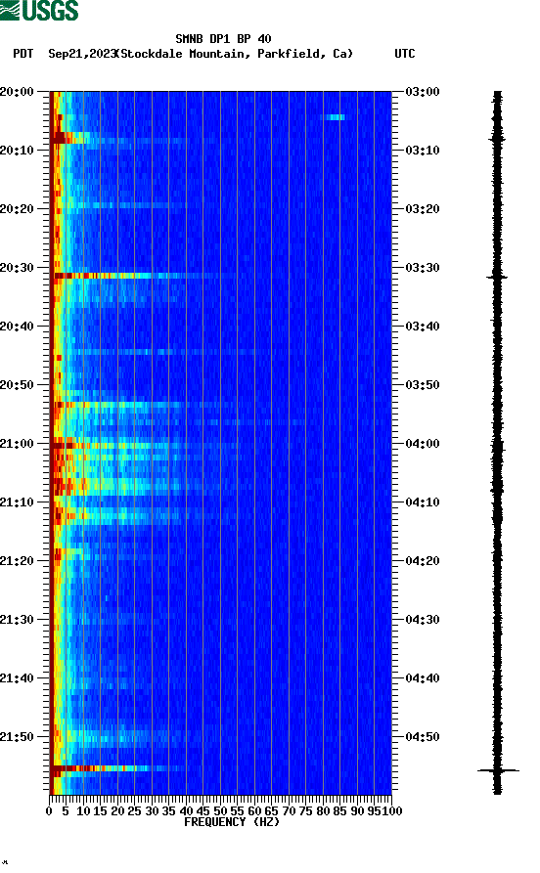Image resolution: width=540 pixels, height=873 pixels.
Task: Click the 'Sep21,2023' date text
Action: (82, 54)
